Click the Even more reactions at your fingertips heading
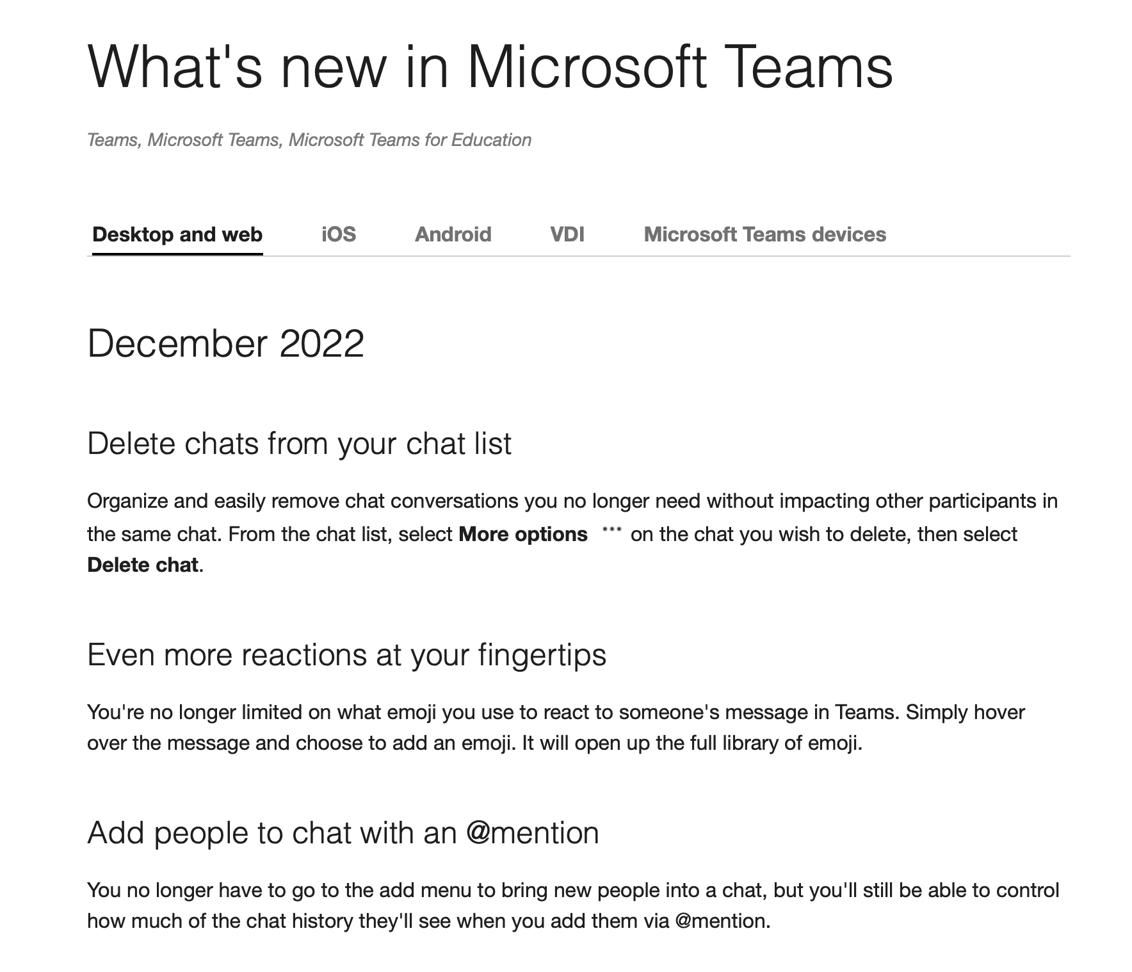Image resolution: width=1132 pixels, height=972 pixels. pos(347,655)
